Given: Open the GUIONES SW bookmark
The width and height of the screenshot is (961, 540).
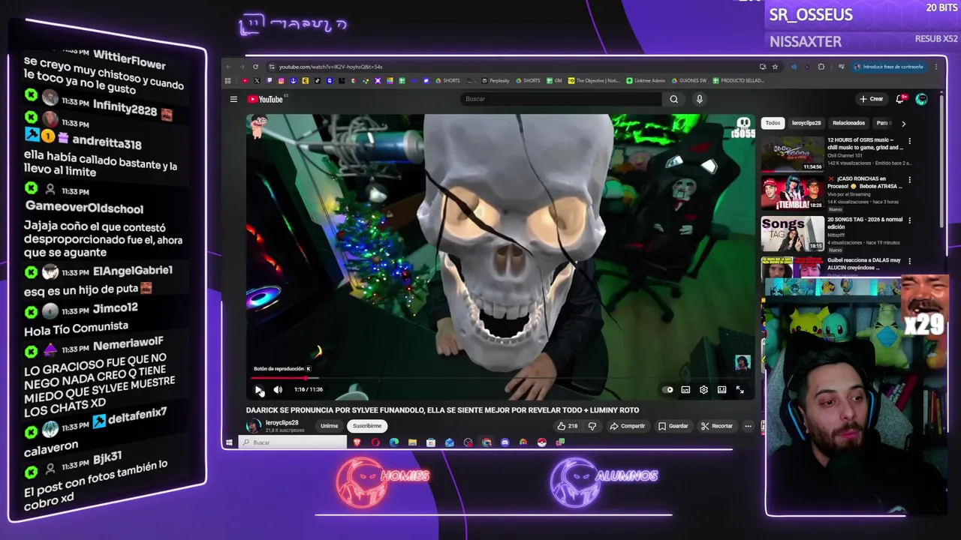Looking at the screenshot, I should click(689, 80).
